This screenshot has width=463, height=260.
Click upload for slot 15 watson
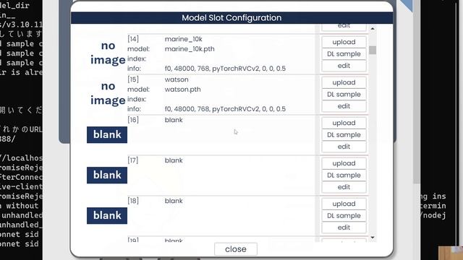tap(344, 82)
